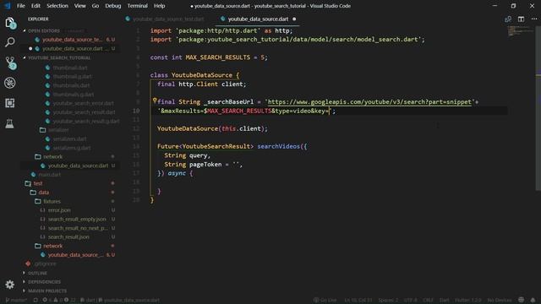Screen dimensions: 541x304
Task: Open the Explorer view in activity bar
Action: coord(10,23)
